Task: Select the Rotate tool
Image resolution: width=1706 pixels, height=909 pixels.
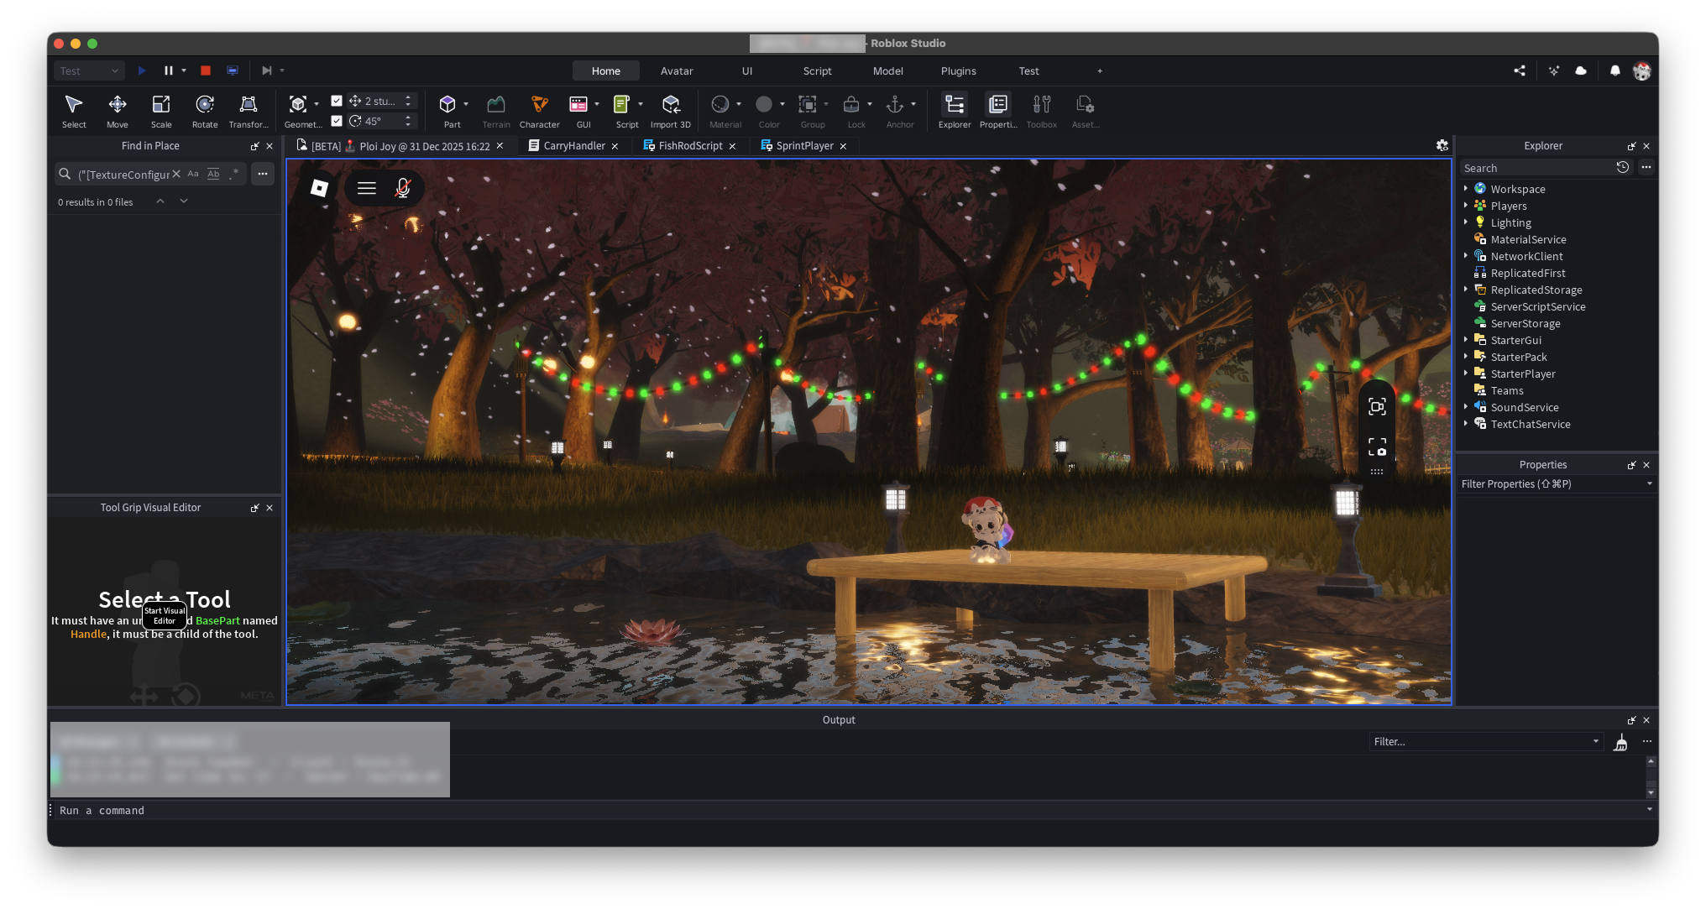Action: pos(204,104)
